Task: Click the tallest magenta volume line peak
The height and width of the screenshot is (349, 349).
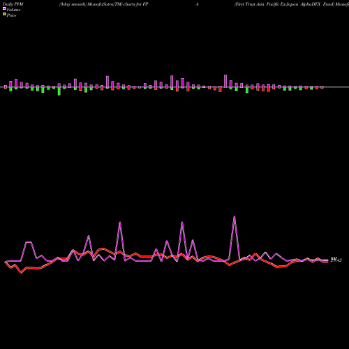Action: click(x=235, y=216)
